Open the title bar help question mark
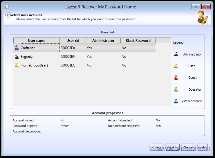This screenshot has height=158, width=215. pos(196,7)
